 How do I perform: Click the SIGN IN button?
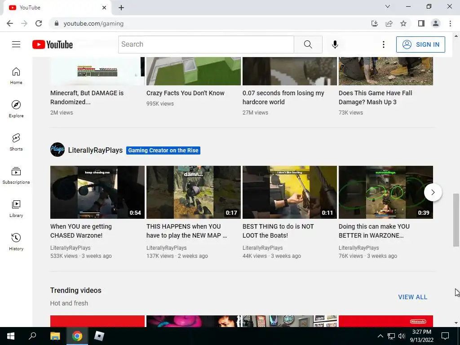420,44
